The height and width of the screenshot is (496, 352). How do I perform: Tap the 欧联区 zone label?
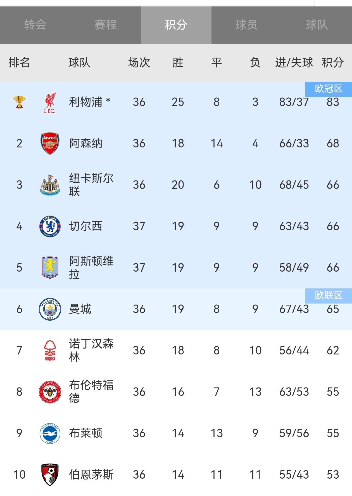coord(329,296)
